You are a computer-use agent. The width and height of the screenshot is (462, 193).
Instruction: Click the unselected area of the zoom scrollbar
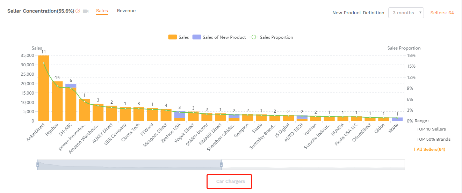point(313,165)
